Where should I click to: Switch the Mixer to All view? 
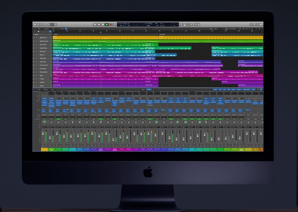tap(154, 89)
